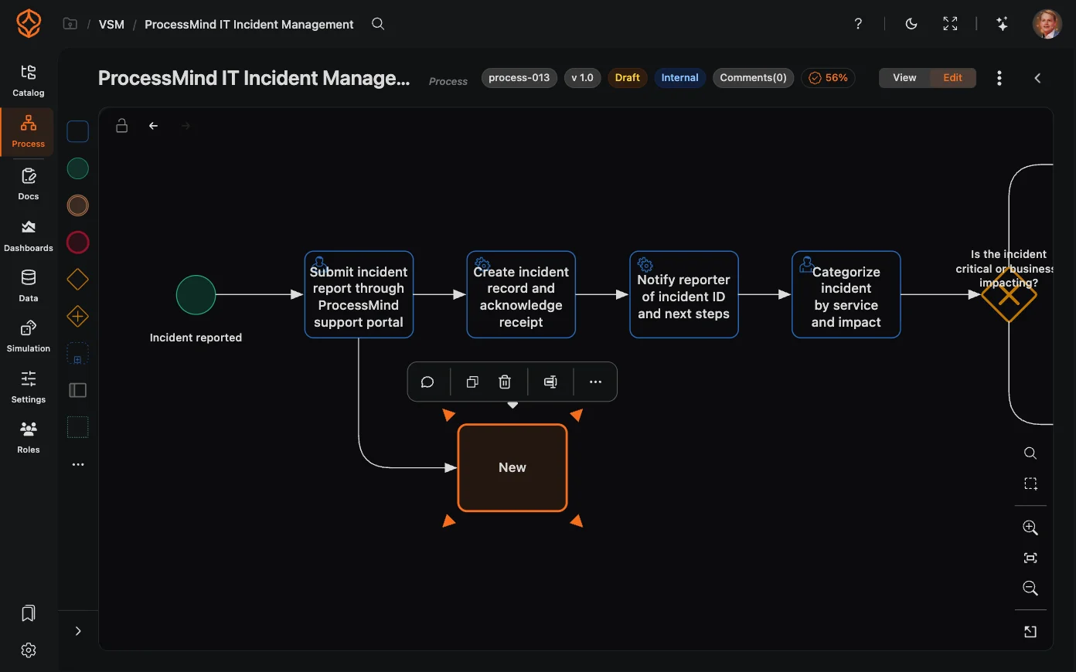Collapse the side panel chevron
Screen dimensions: 1076x672
click(1037, 78)
